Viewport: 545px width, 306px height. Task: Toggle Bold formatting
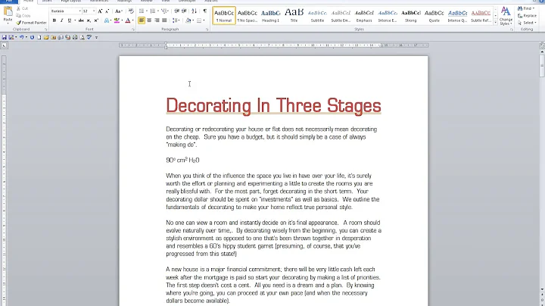tap(54, 20)
